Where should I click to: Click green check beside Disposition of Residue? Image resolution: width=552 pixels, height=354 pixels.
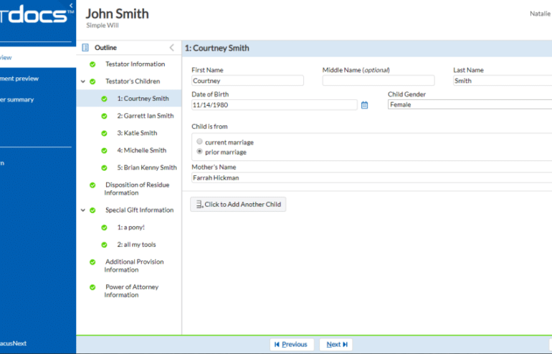(92, 185)
